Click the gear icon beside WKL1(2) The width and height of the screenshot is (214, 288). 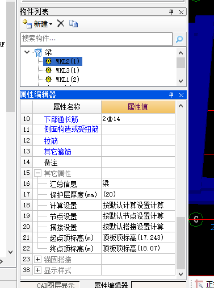49,80
